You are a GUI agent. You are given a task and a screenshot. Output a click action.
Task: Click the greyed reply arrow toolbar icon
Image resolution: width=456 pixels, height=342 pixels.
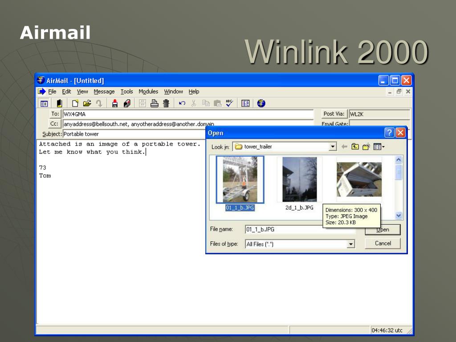click(99, 103)
